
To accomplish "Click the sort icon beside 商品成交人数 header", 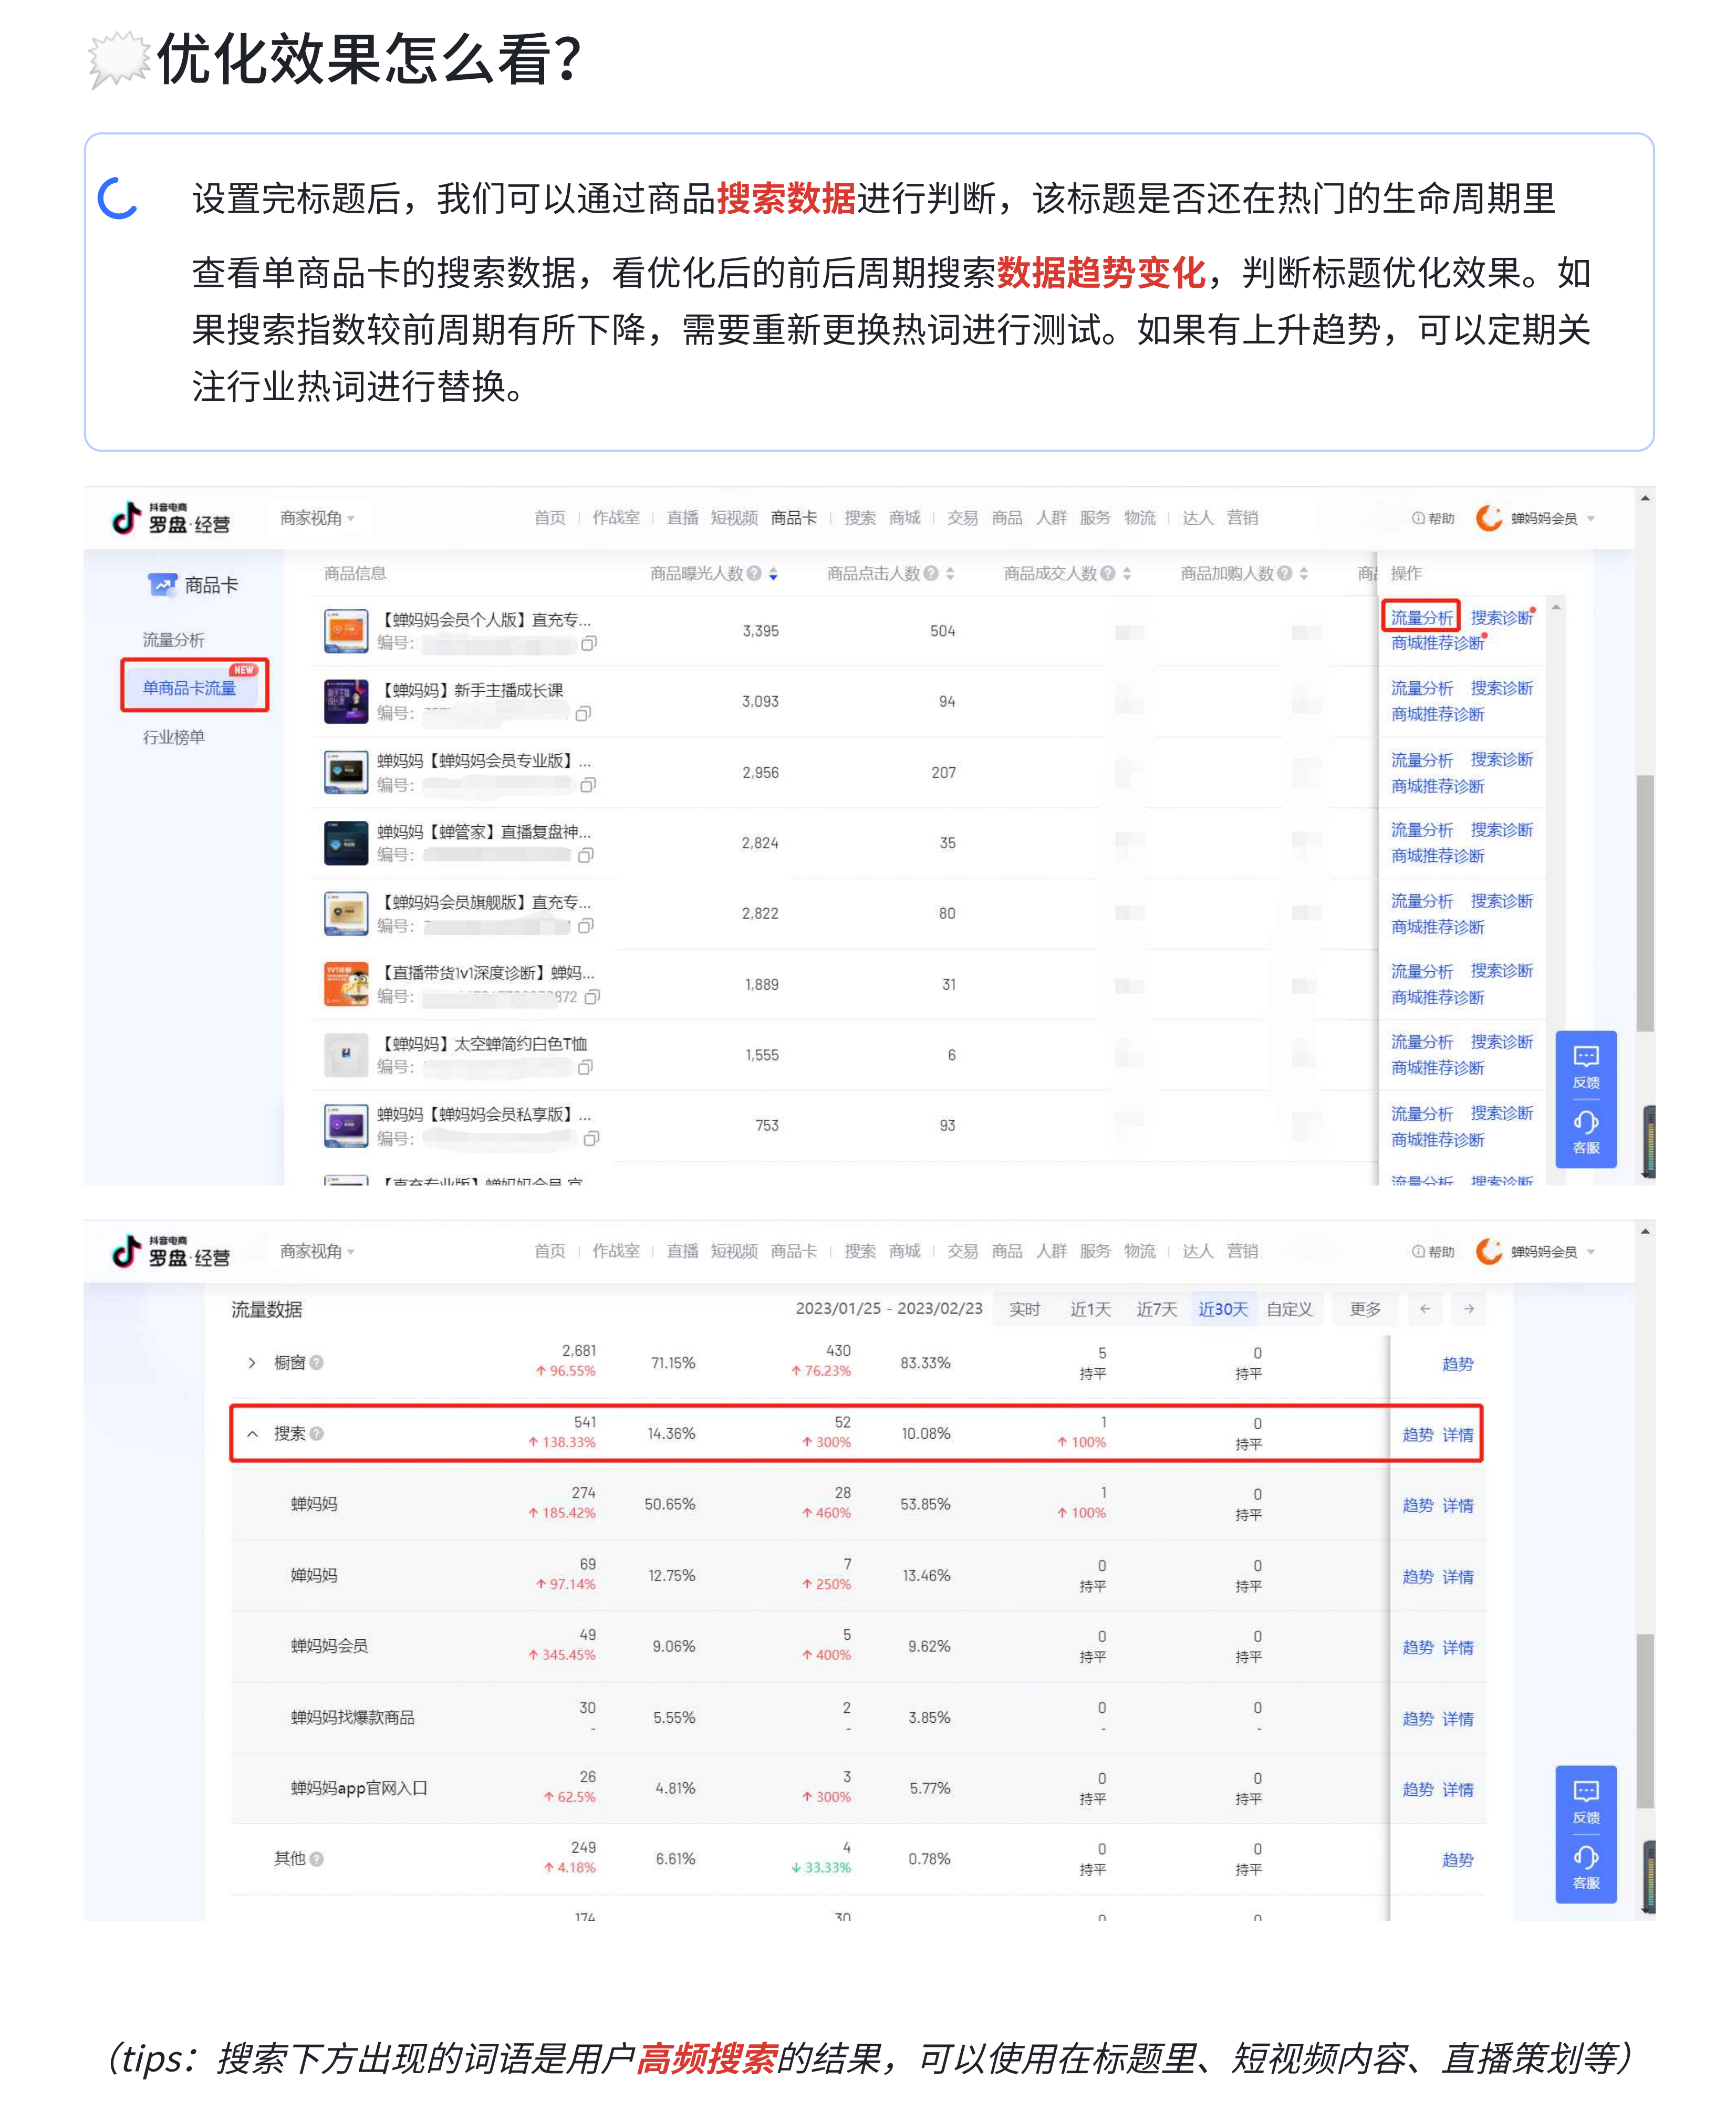I will pos(1127,574).
